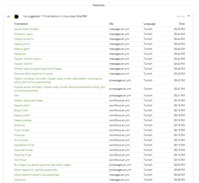Click Turkish in "Şirket adı" row
Viewport: 199px width, 183px height.
[148, 125]
